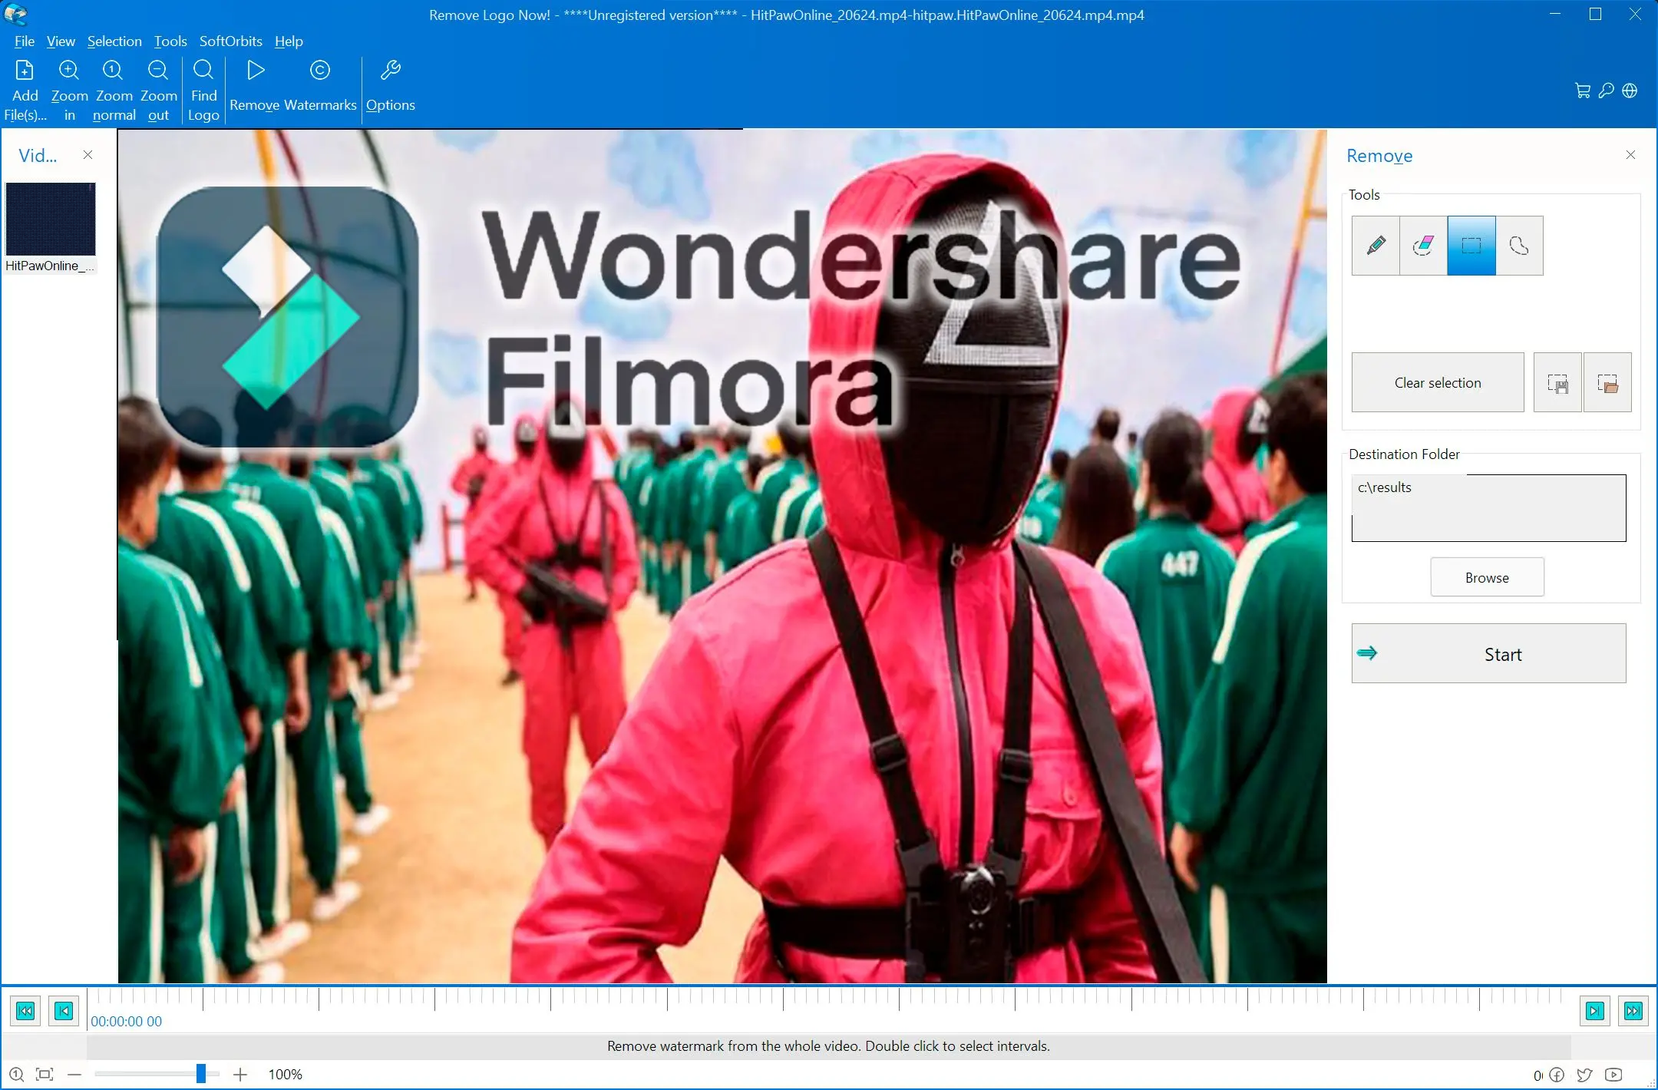
Task: Select the Lasso selection tool
Action: coord(1519,243)
